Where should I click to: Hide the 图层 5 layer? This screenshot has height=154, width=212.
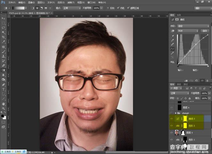click(x=172, y=133)
